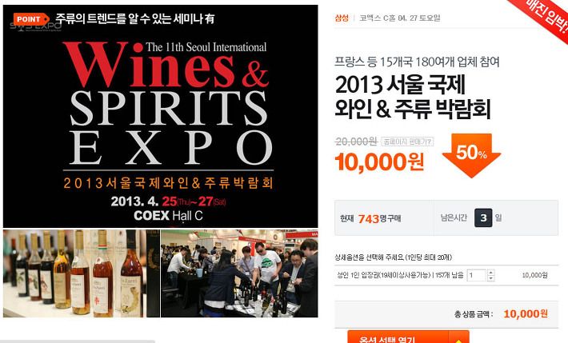Viewport: 568px width, 343px height.
Task: Increase ticket quantity with up arrow
Action: click(491, 273)
